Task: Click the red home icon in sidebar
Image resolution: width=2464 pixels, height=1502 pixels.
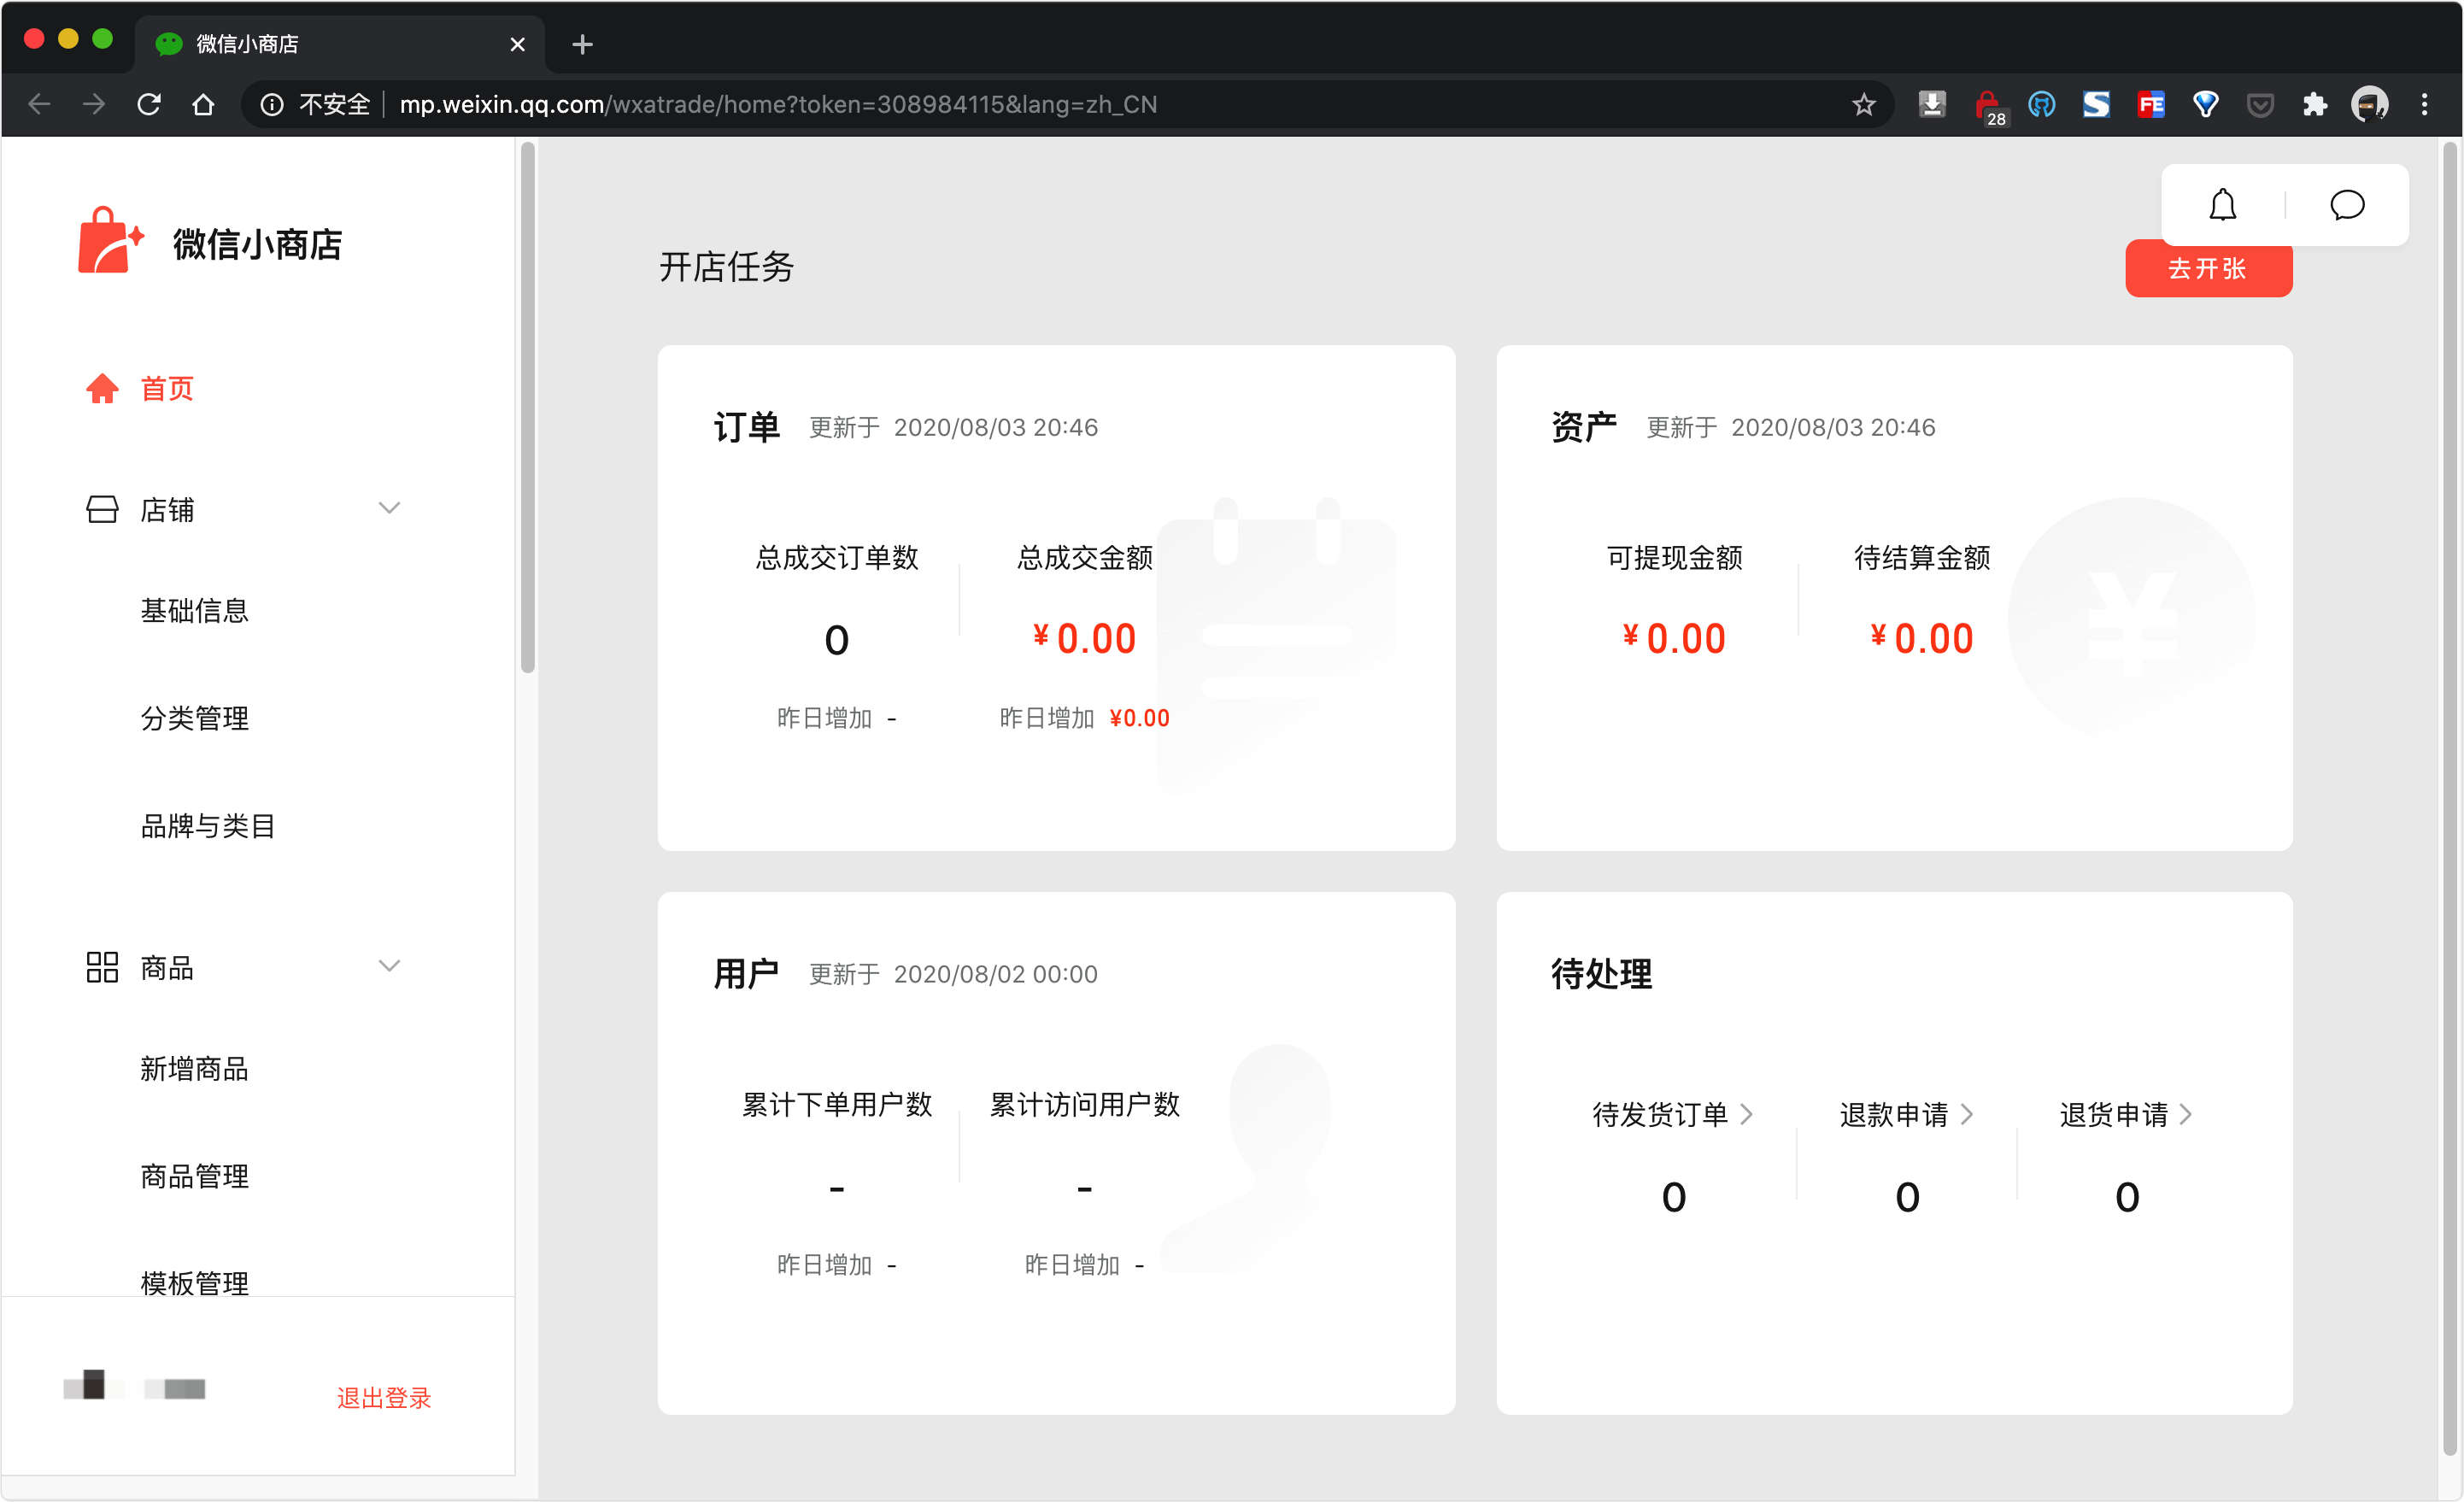Action: pos(102,388)
